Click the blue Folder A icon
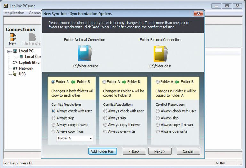The image size is (246, 168). click(x=85, y=53)
